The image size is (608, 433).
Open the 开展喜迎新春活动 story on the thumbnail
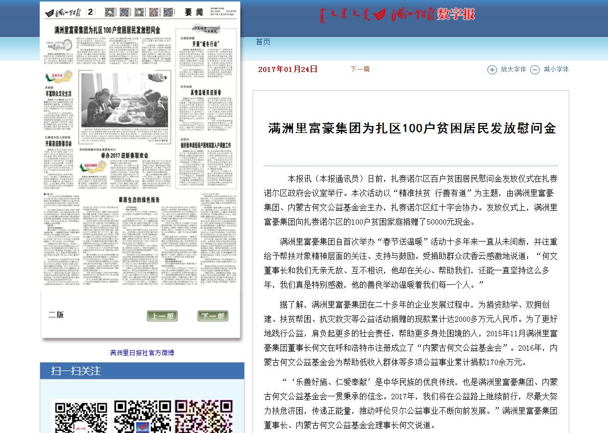[x=59, y=144]
